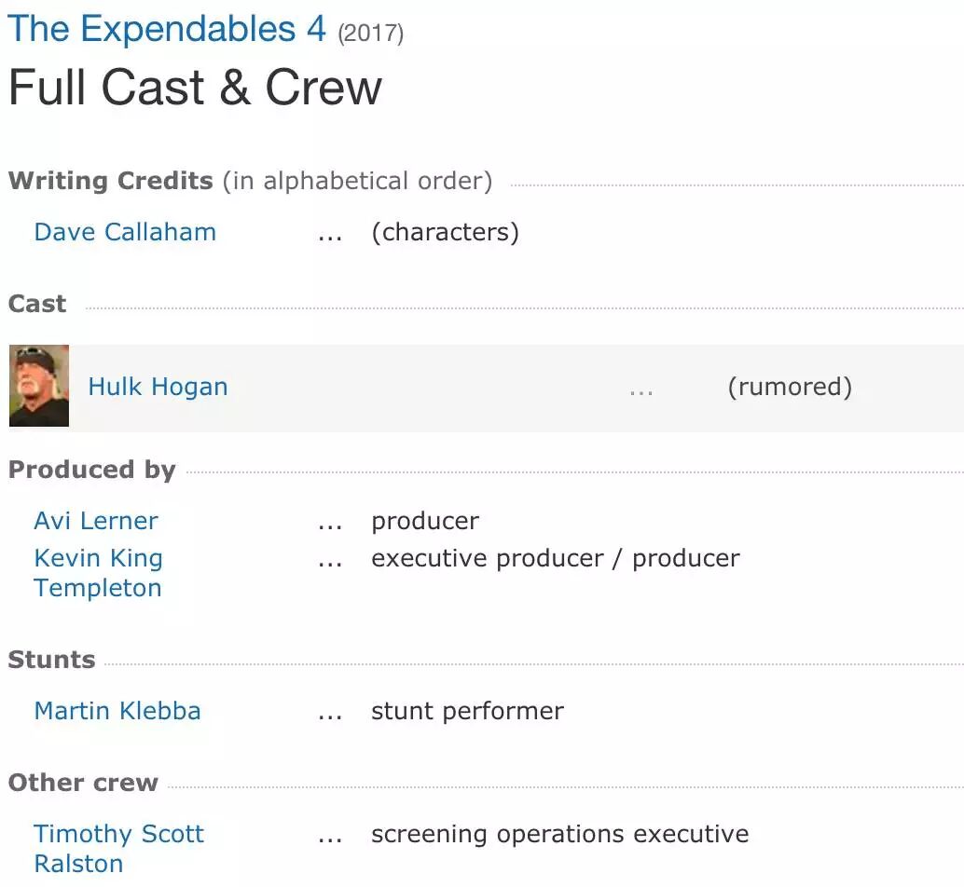Screen dimensions: 964x887
Task: Click the Other crew section heading
Action: 83,783
